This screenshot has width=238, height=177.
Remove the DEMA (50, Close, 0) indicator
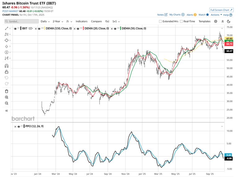[112, 29]
